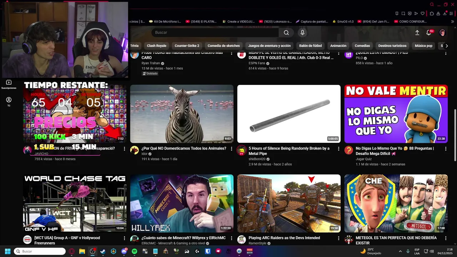Select the Comedia de sketches chip
The image size is (457, 257).
pyautogui.click(x=224, y=46)
